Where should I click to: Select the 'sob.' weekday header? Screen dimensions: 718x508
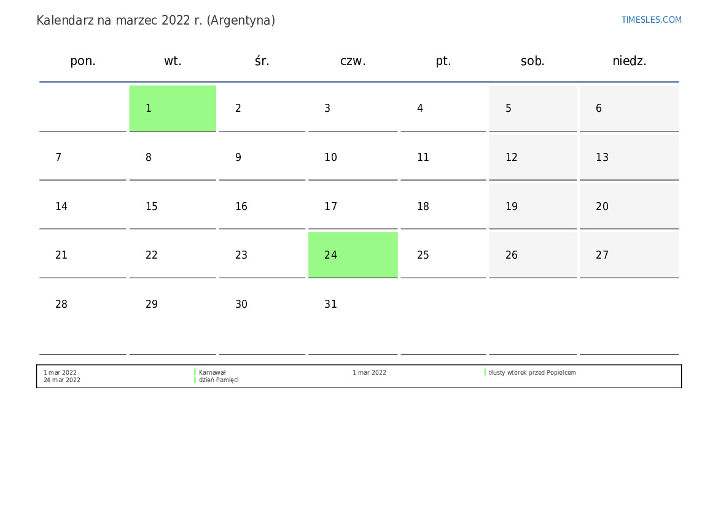pos(533,61)
